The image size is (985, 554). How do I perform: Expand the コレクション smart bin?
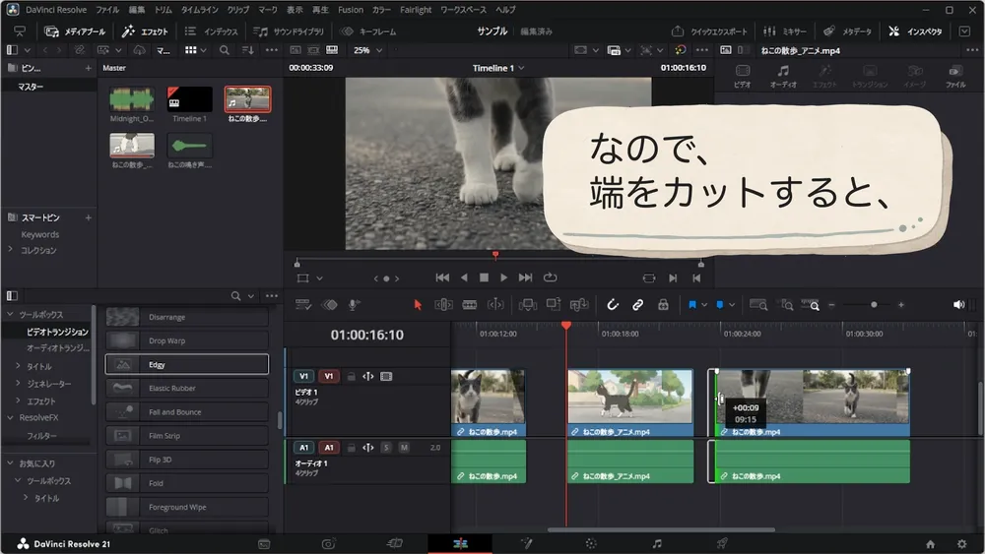11,250
